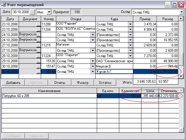Open date picker button next to 30.10.2008

click(x=32, y=12)
